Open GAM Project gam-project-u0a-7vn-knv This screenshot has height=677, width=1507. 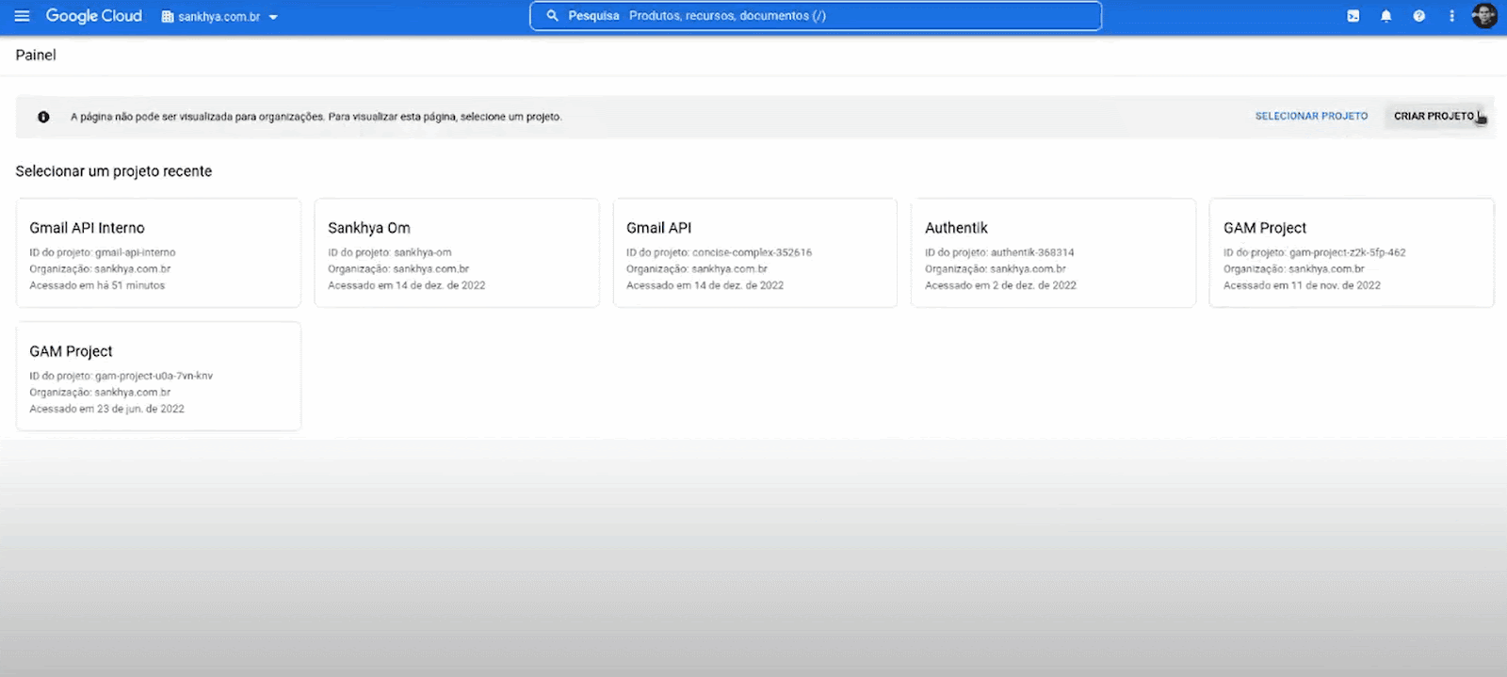158,376
